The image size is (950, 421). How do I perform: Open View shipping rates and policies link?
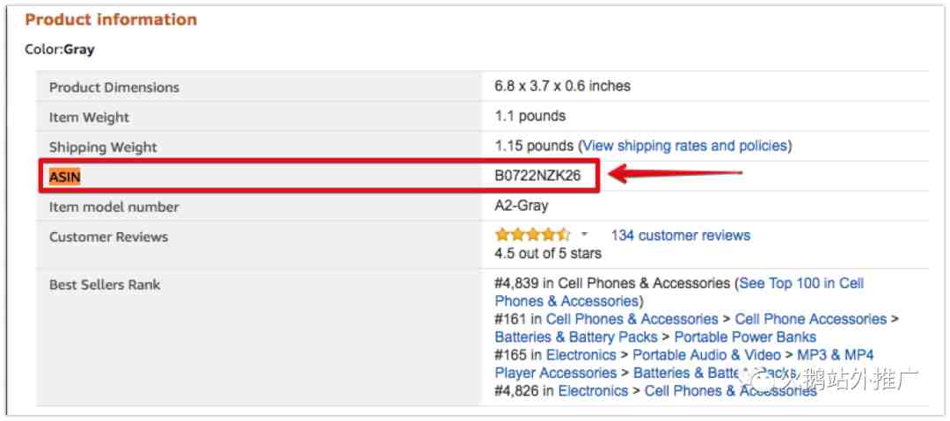(x=685, y=146)
